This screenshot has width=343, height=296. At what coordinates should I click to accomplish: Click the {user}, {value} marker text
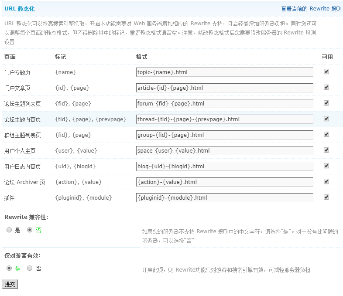[76, 151]
